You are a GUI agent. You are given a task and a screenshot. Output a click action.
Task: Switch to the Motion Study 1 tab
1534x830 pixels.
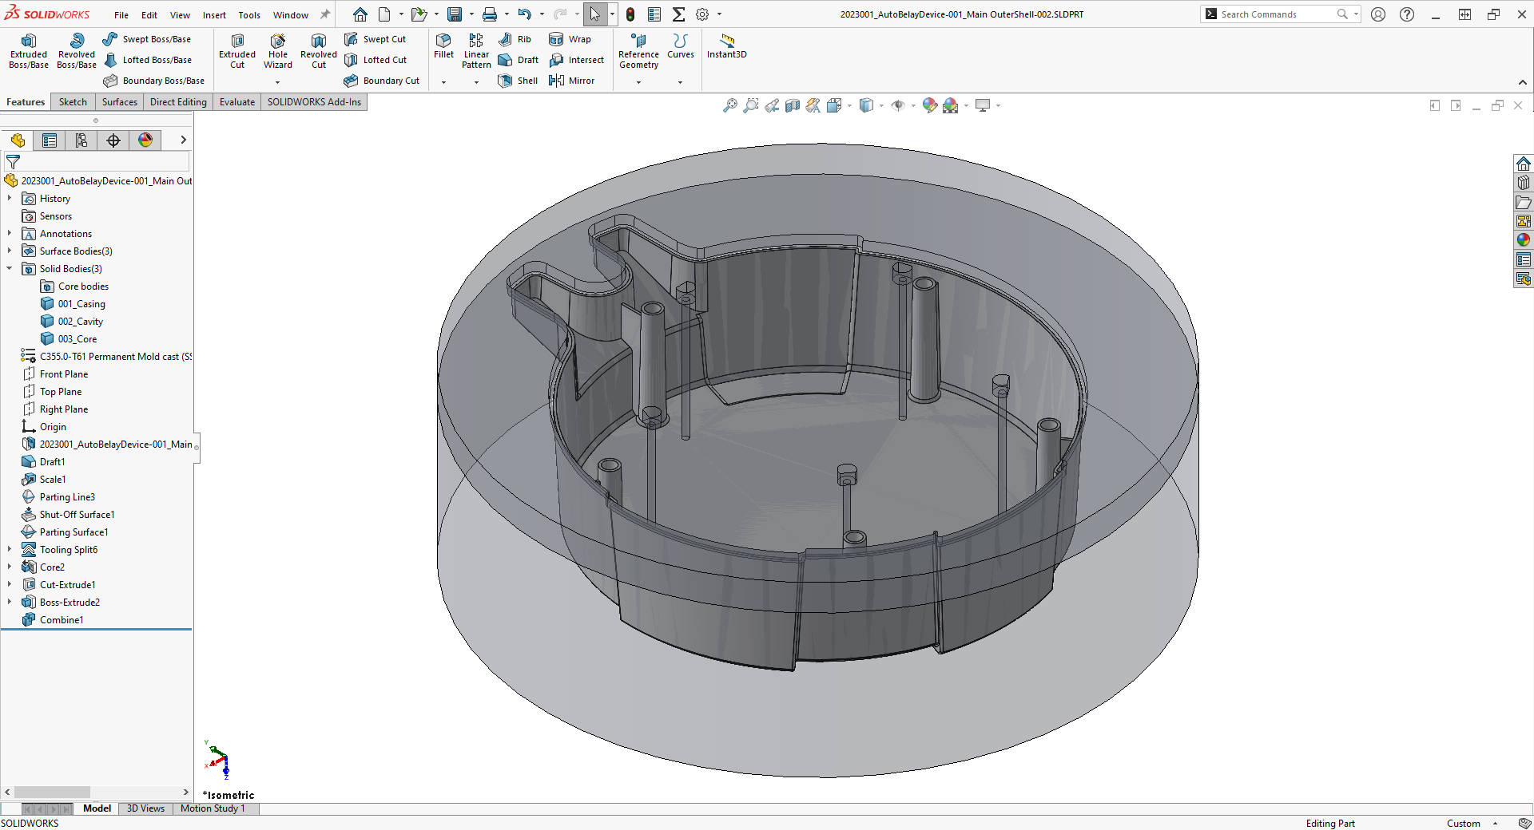click(213, 808)
